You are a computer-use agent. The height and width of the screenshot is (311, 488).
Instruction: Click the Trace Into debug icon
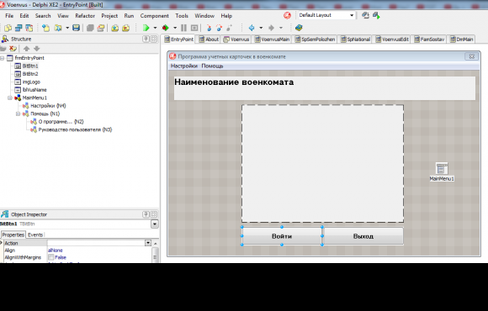tap(209, 28)
